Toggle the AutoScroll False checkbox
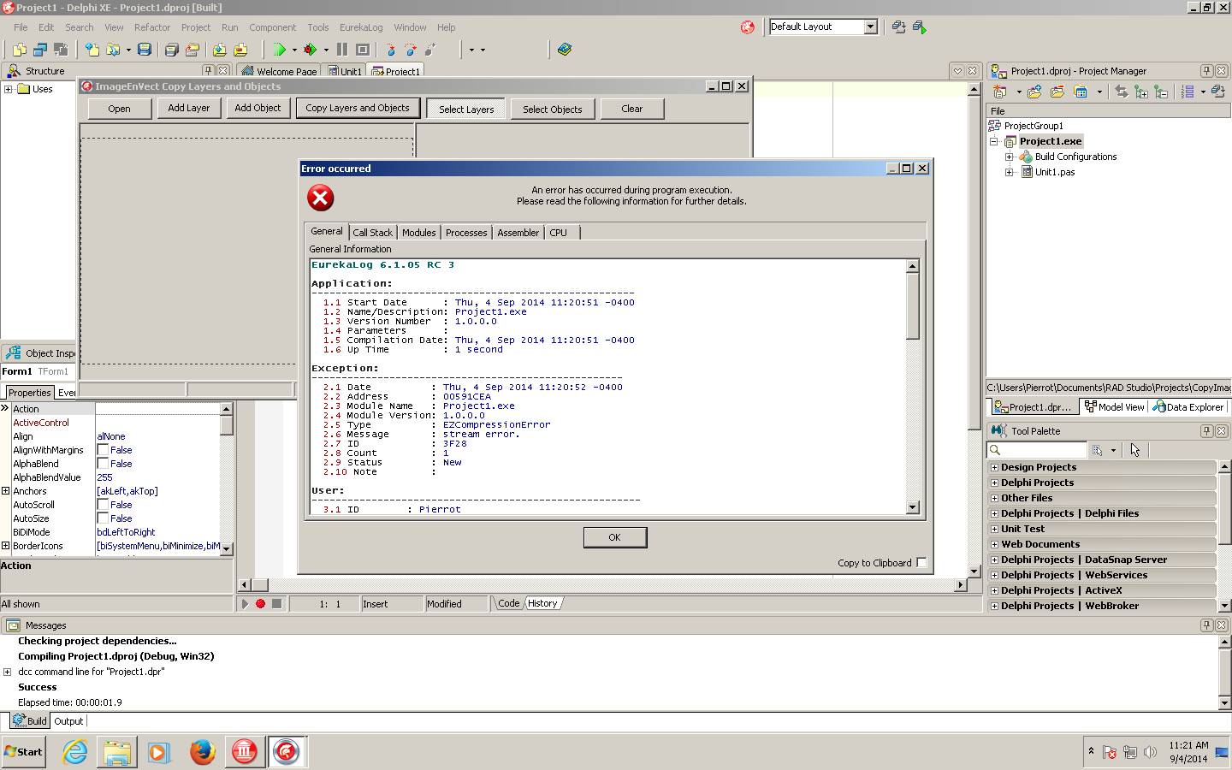 click(x=103, y=505)
